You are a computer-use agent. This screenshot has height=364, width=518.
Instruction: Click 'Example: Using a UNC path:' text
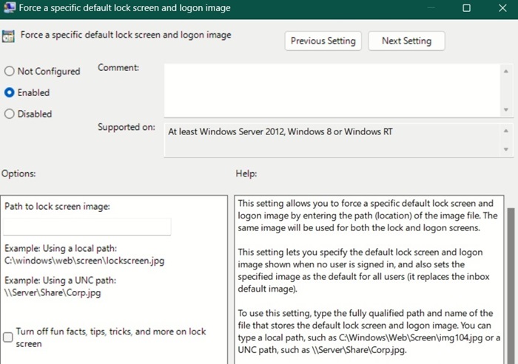click(x=60, y=280)
